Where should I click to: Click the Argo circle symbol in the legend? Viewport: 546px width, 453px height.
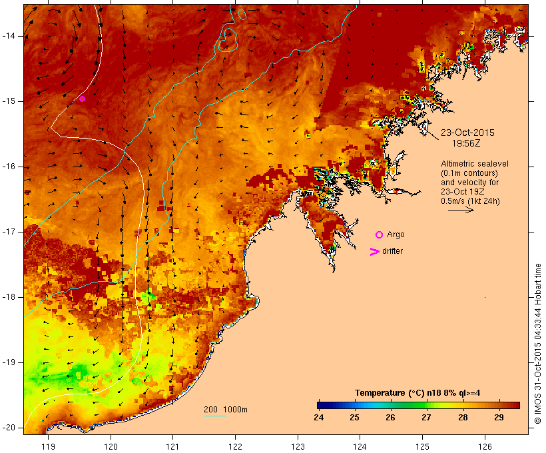[x=380, y=235]
